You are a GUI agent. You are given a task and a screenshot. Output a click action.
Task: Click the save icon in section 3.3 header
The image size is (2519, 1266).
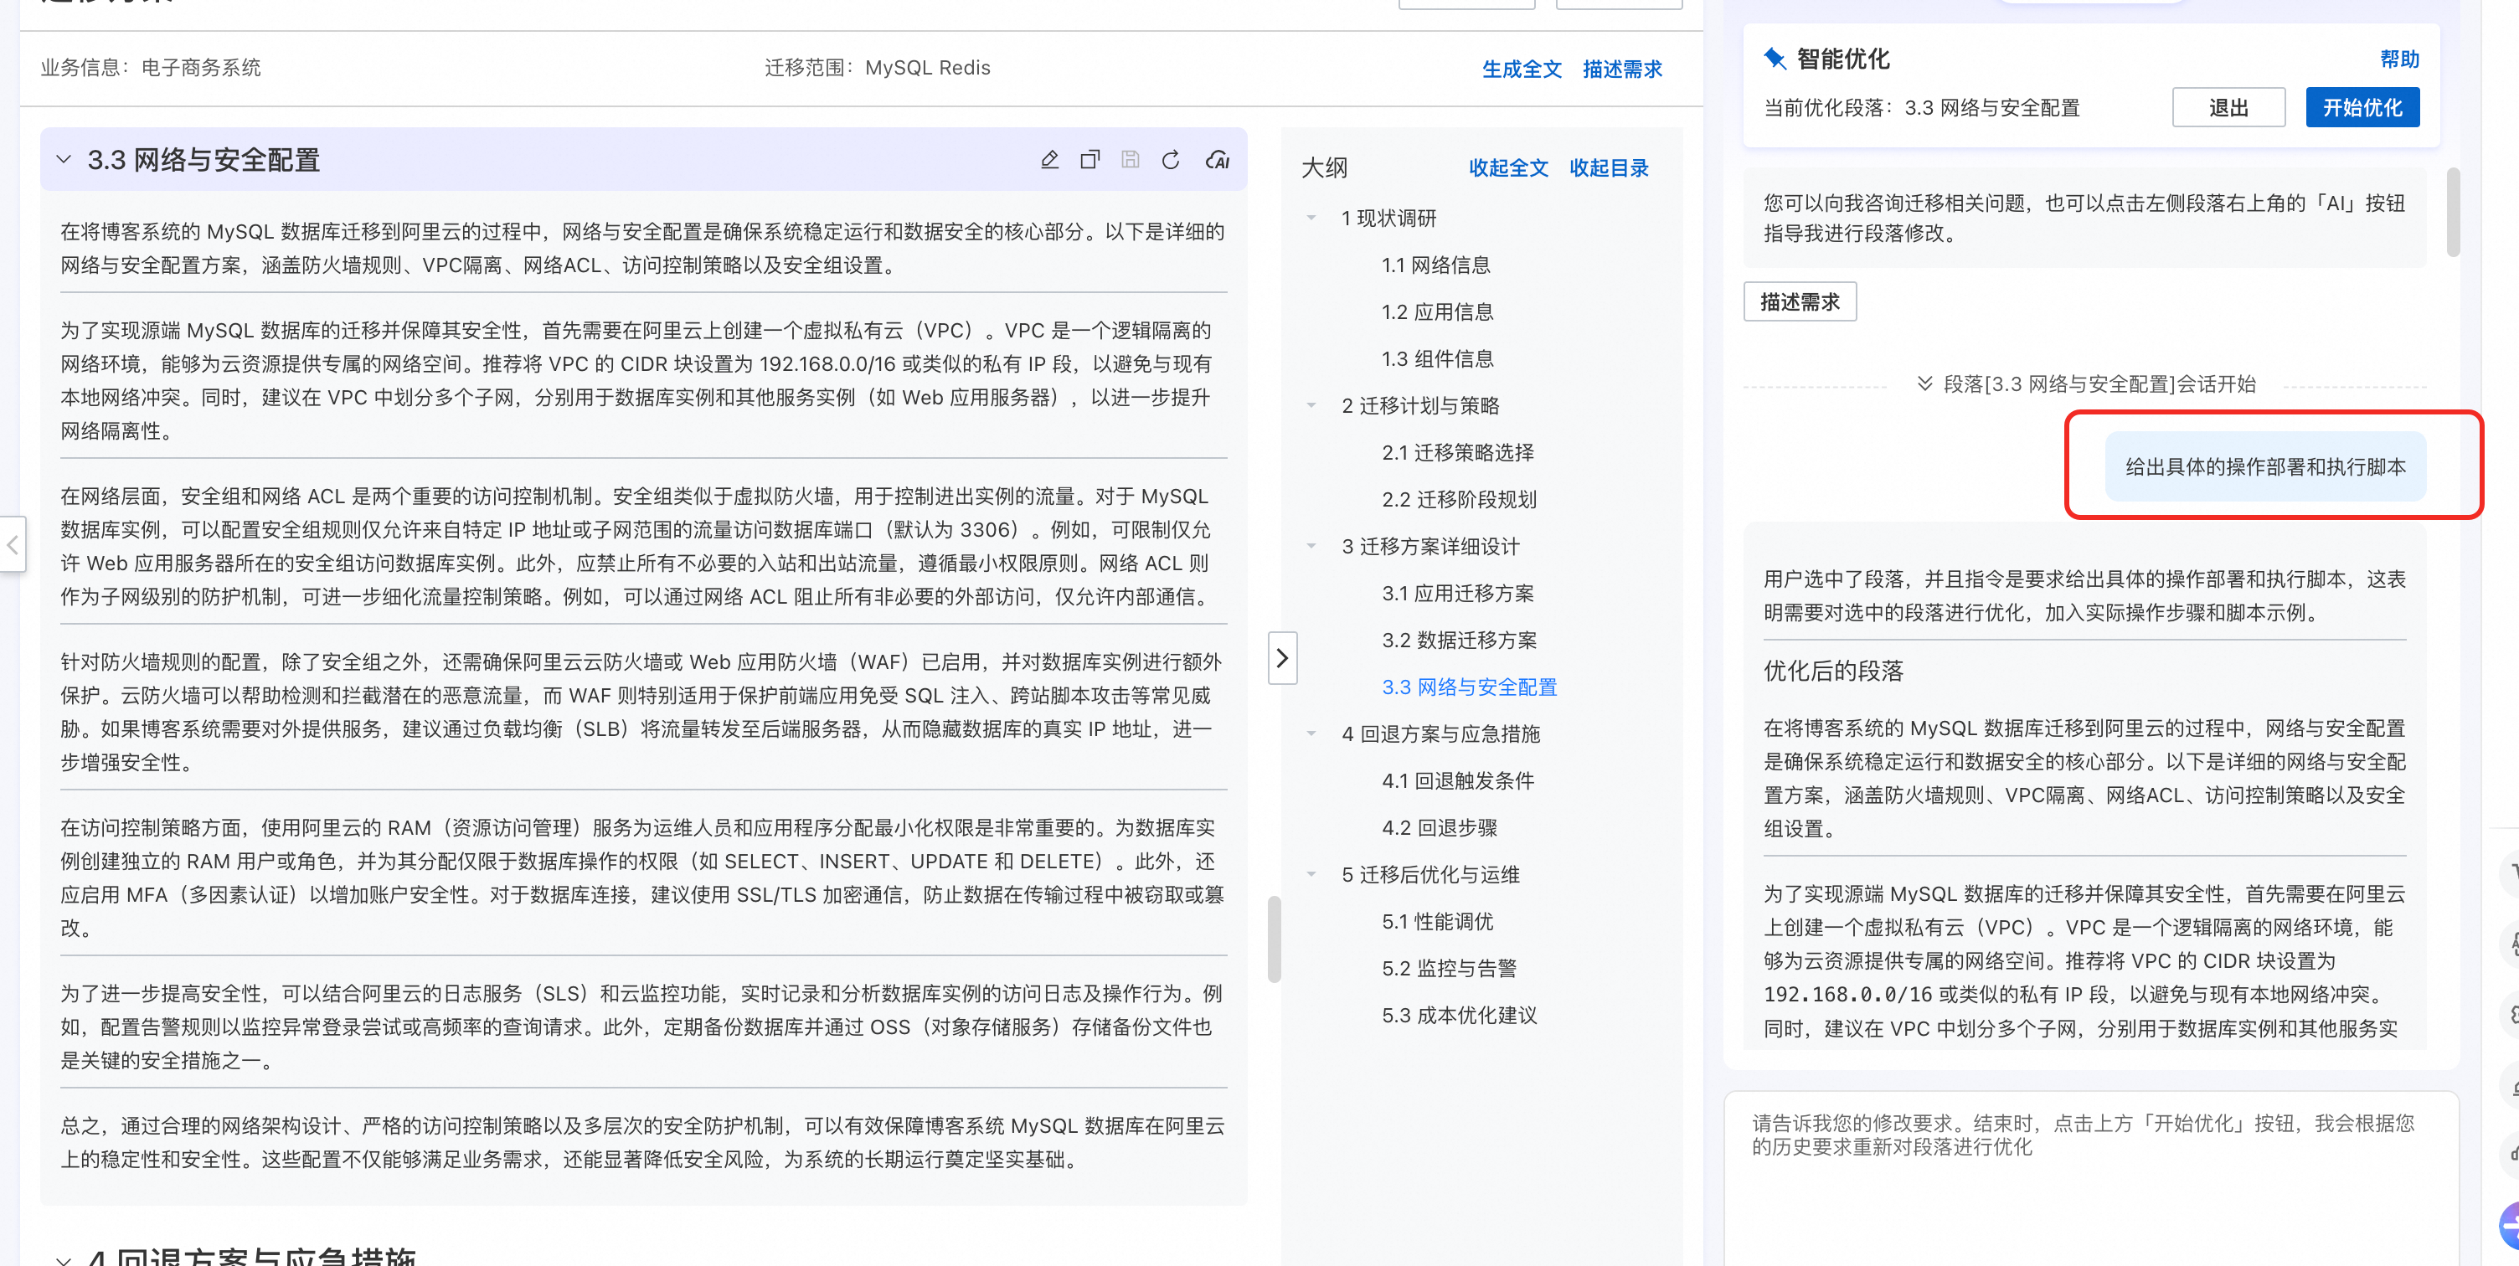pos(1131,159)
